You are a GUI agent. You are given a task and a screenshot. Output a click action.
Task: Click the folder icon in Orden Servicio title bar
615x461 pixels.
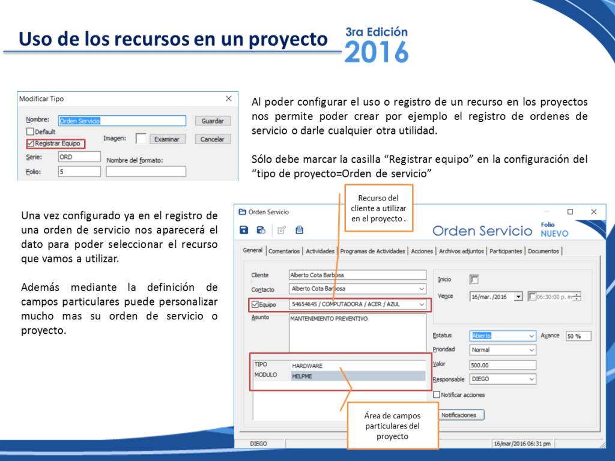coord(243,212)
